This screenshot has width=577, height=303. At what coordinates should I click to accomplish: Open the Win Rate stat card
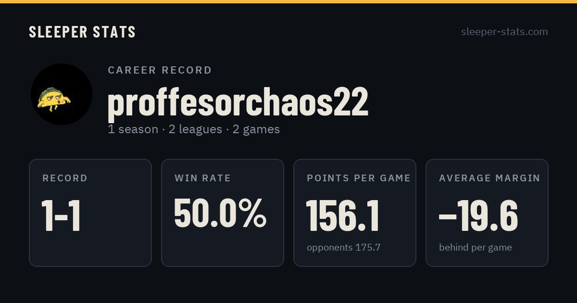[223, 213]
